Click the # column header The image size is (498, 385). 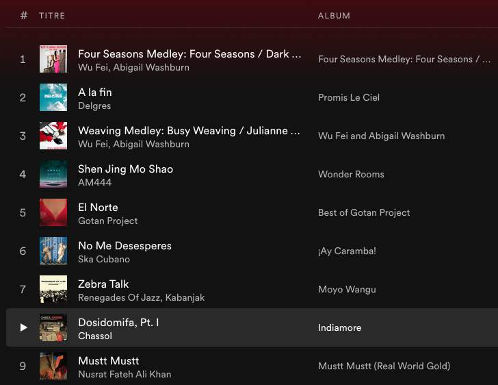(24, 16)
